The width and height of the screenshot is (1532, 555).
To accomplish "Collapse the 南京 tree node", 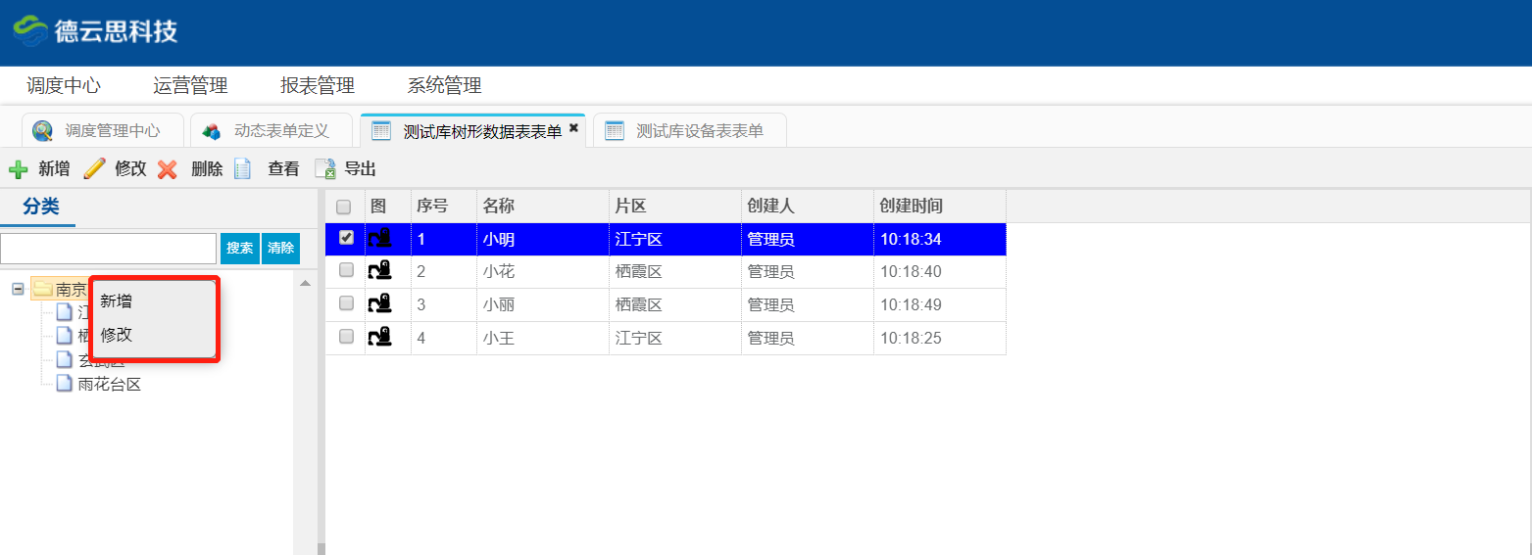I will tap(18, 289).
